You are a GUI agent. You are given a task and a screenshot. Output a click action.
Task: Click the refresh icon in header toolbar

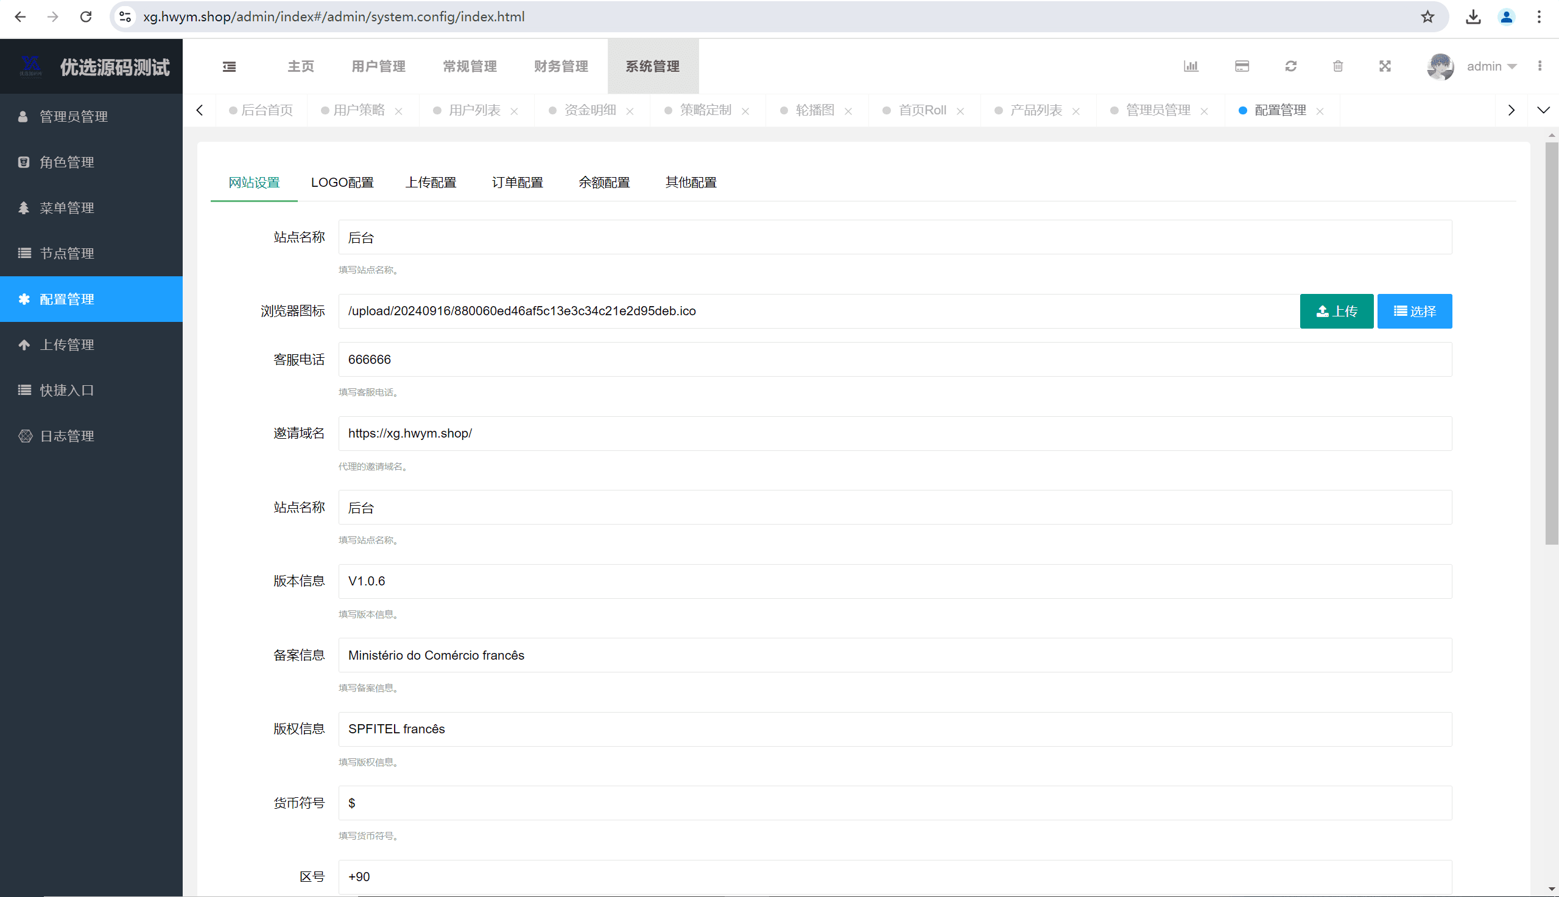(x=1290, y=66)
